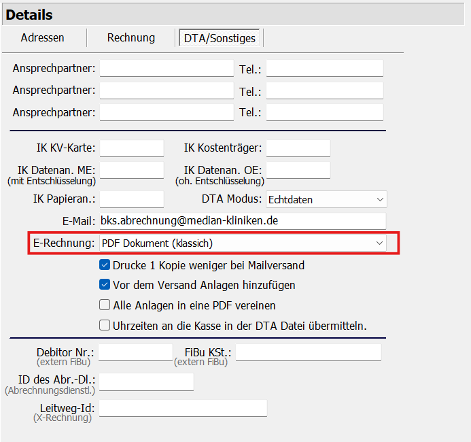Click the E-Mail address field
The width and height of the screenshot is (471, 442).
click(x=242, y=221)
